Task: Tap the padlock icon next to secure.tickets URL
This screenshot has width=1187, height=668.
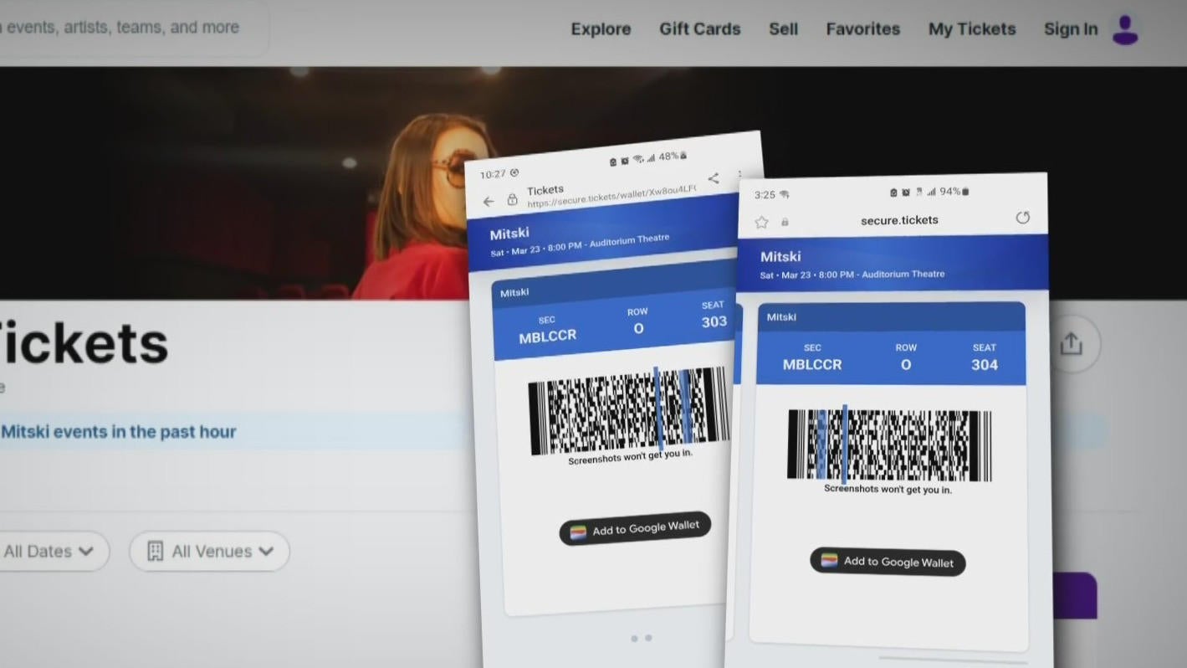Action: point(785,221)
